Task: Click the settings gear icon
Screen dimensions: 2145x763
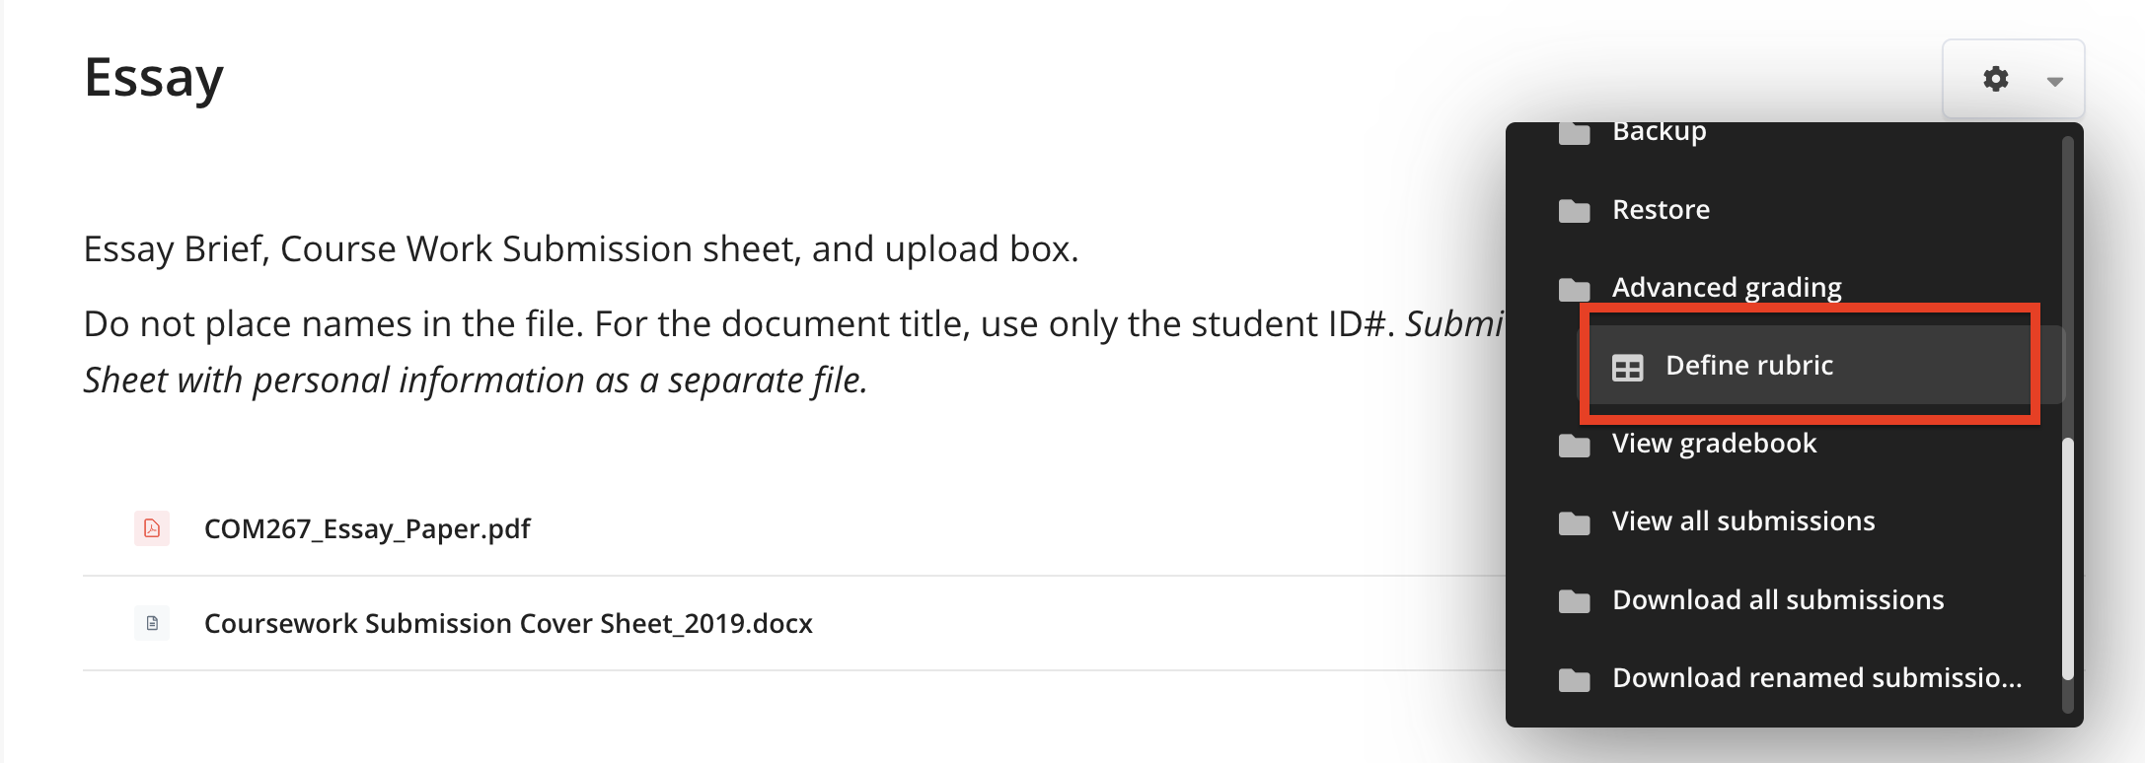Action: click(1996, 79)
